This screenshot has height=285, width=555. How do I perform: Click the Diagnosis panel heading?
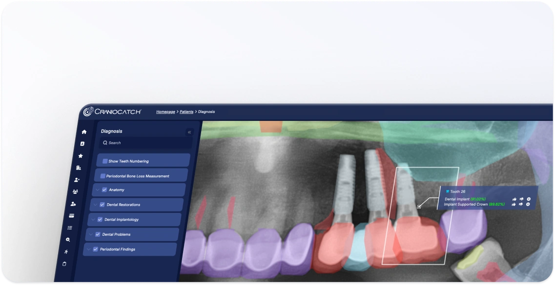tap(111, 131)
